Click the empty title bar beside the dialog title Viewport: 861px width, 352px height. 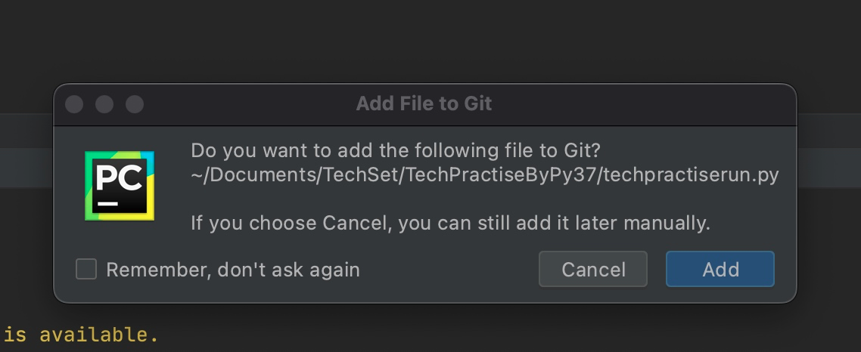(643, 104)
